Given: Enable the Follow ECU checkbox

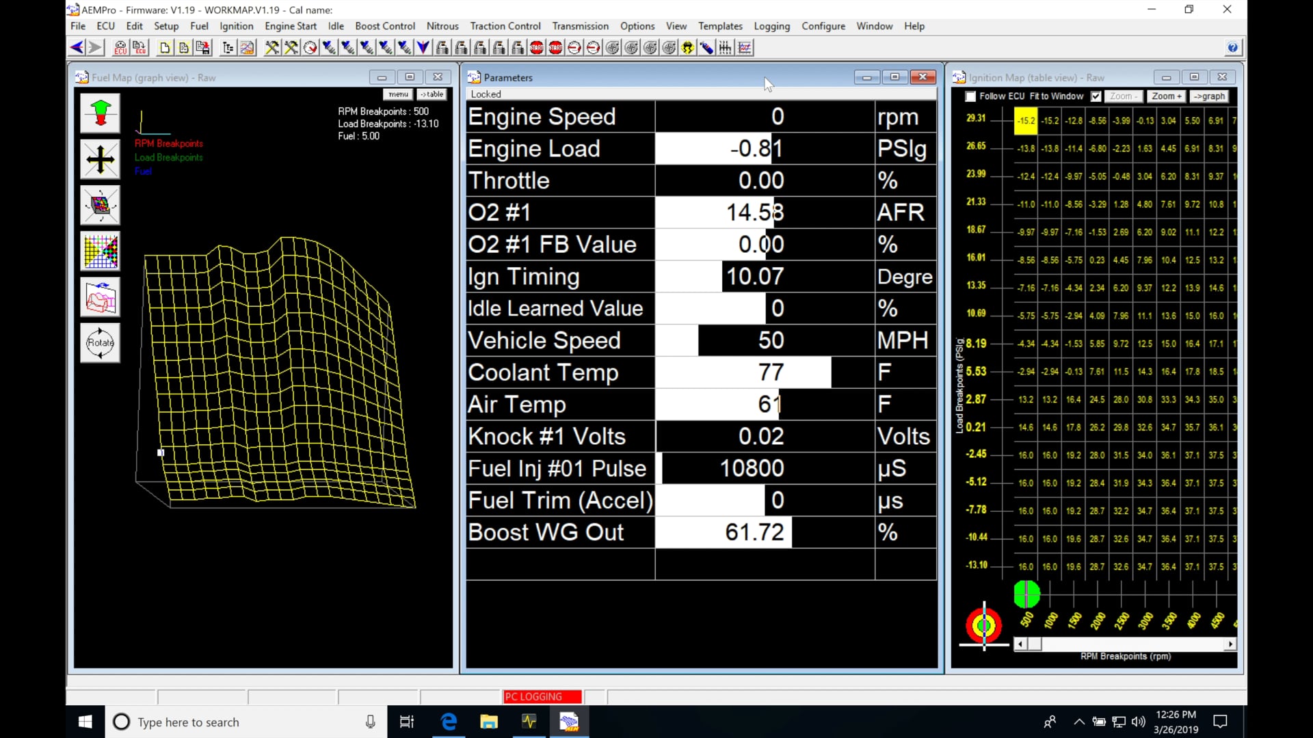Looking at the screenshot, I should pyautogui.click(x=971, y=96).
